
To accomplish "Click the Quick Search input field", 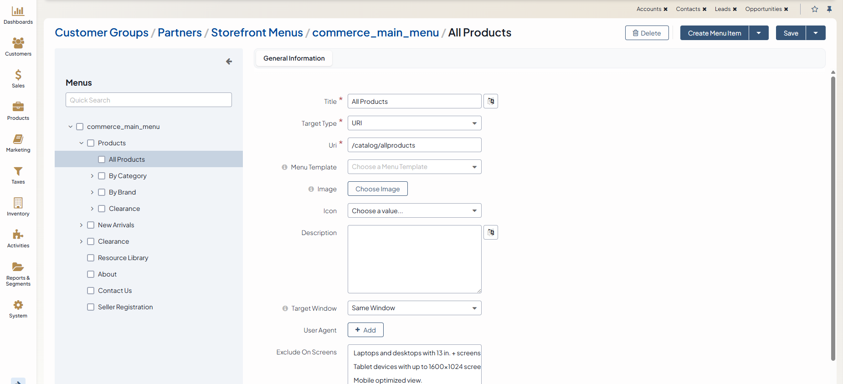I will [149, 100].
